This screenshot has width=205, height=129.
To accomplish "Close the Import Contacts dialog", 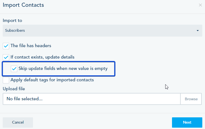I will [200, 5].
